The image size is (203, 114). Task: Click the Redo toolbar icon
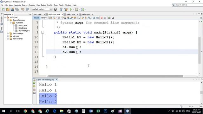pos(27,9)
